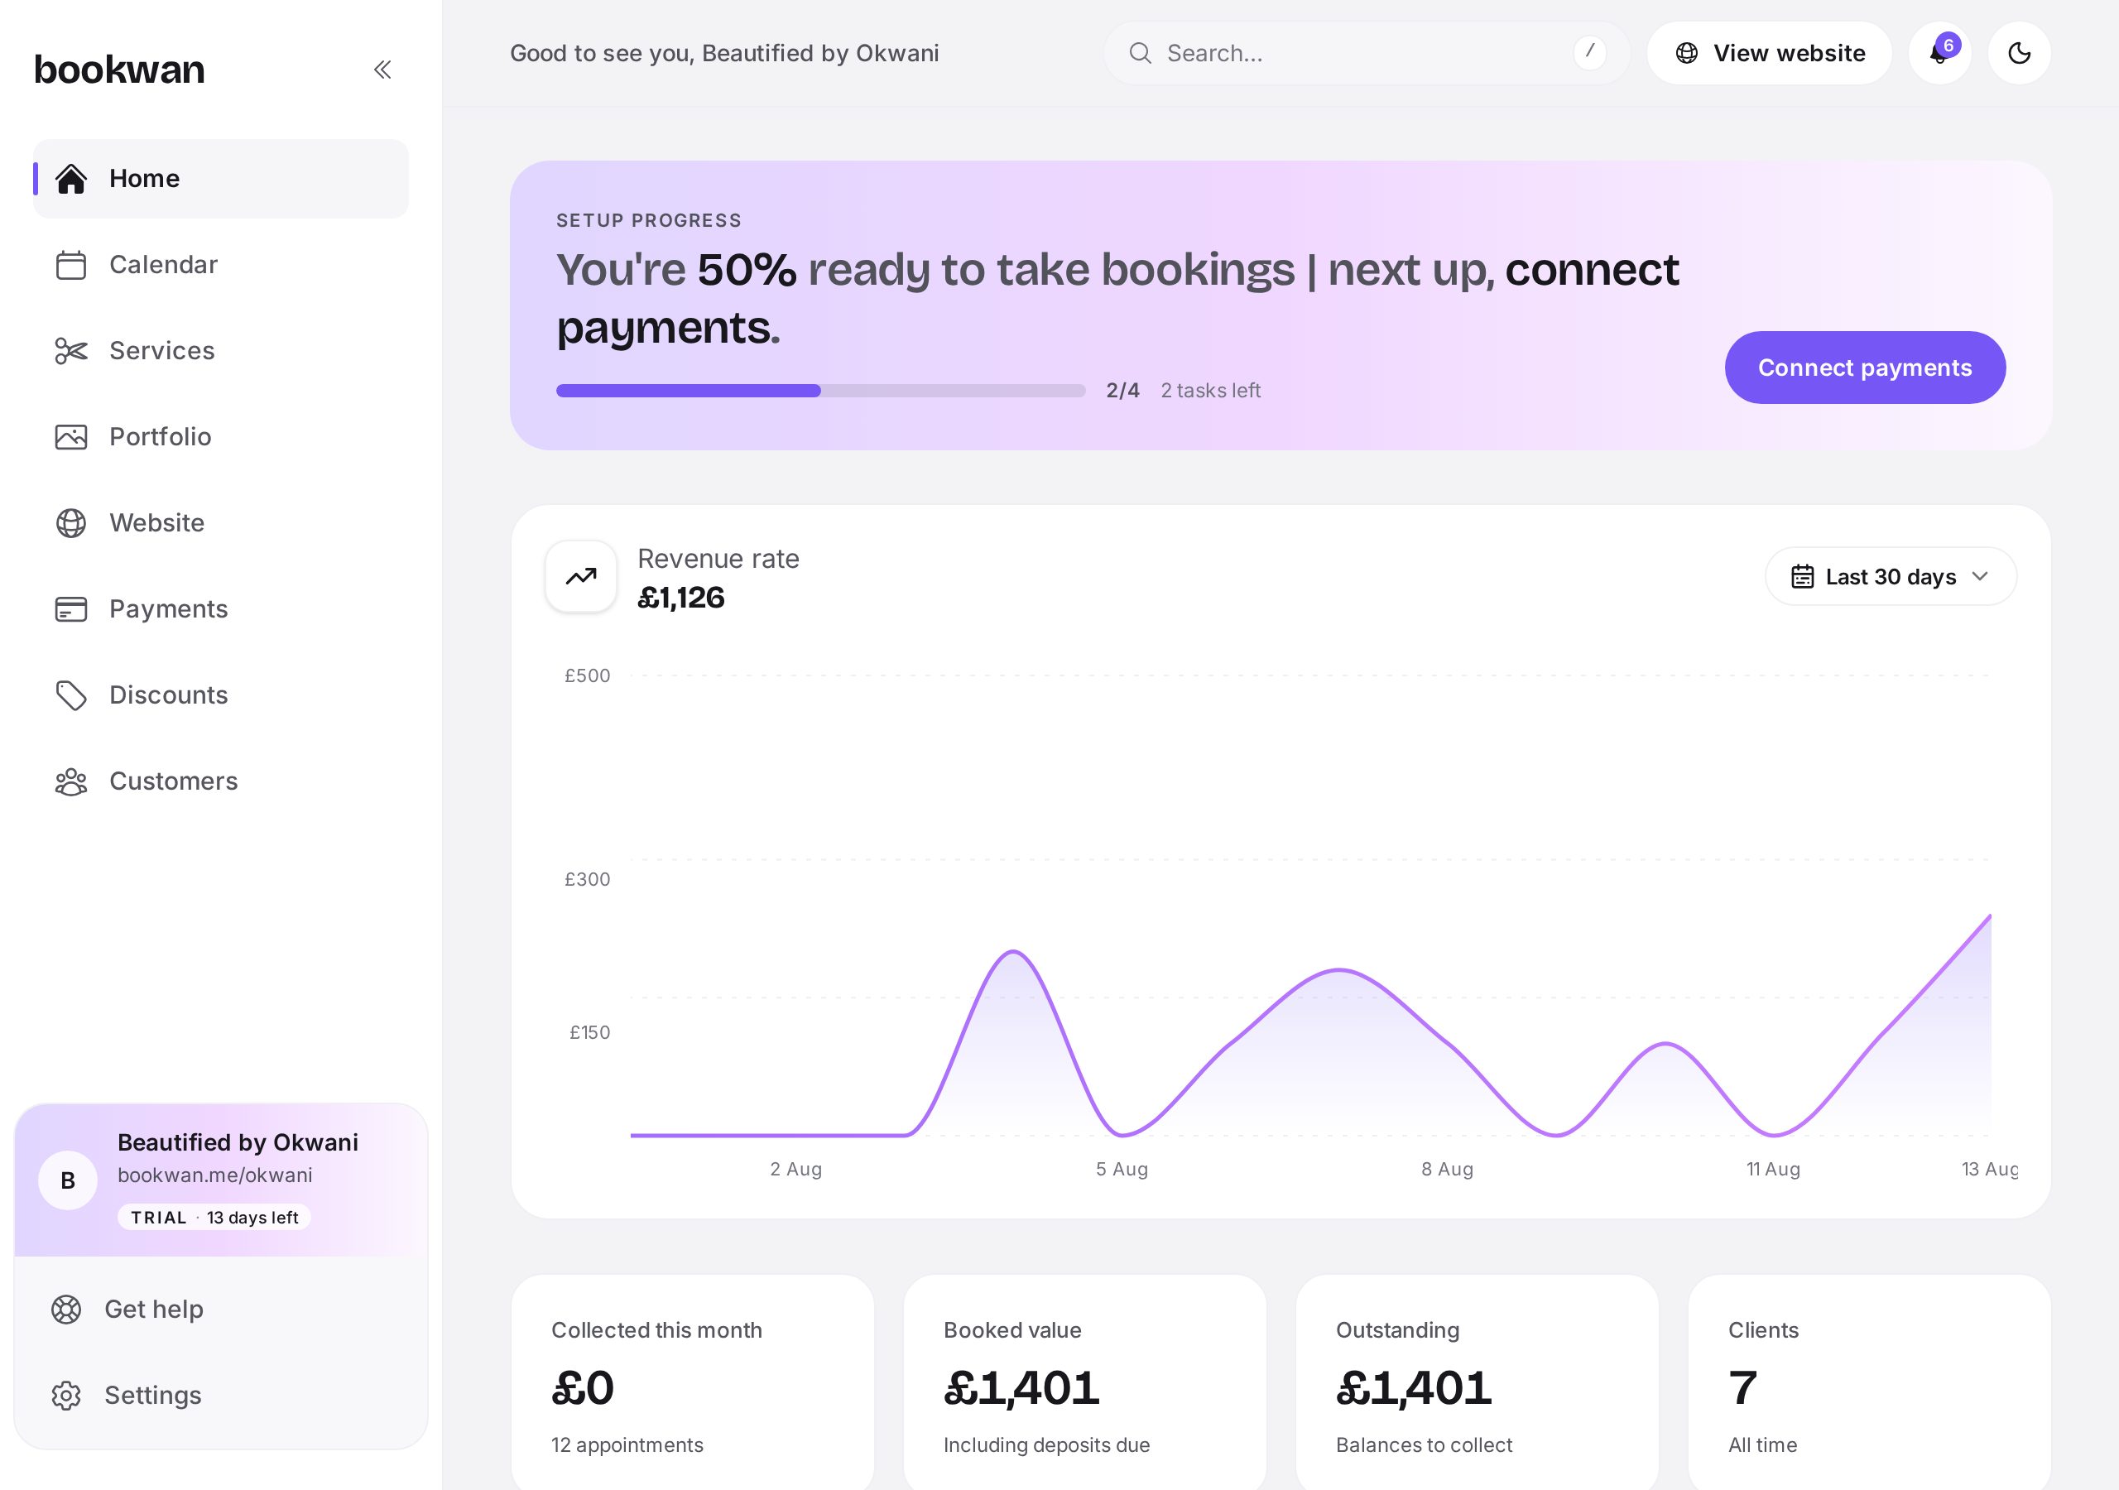The width and height of the screenshot is (2119, 1490).
Task: Click the Discounts tag icon
Action: (x=71, y=695)
